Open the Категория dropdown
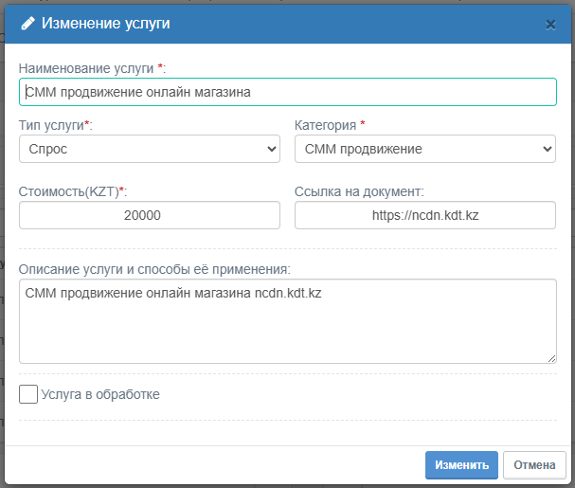The height and width of the screenshot is (488, 575). point(425,149)
